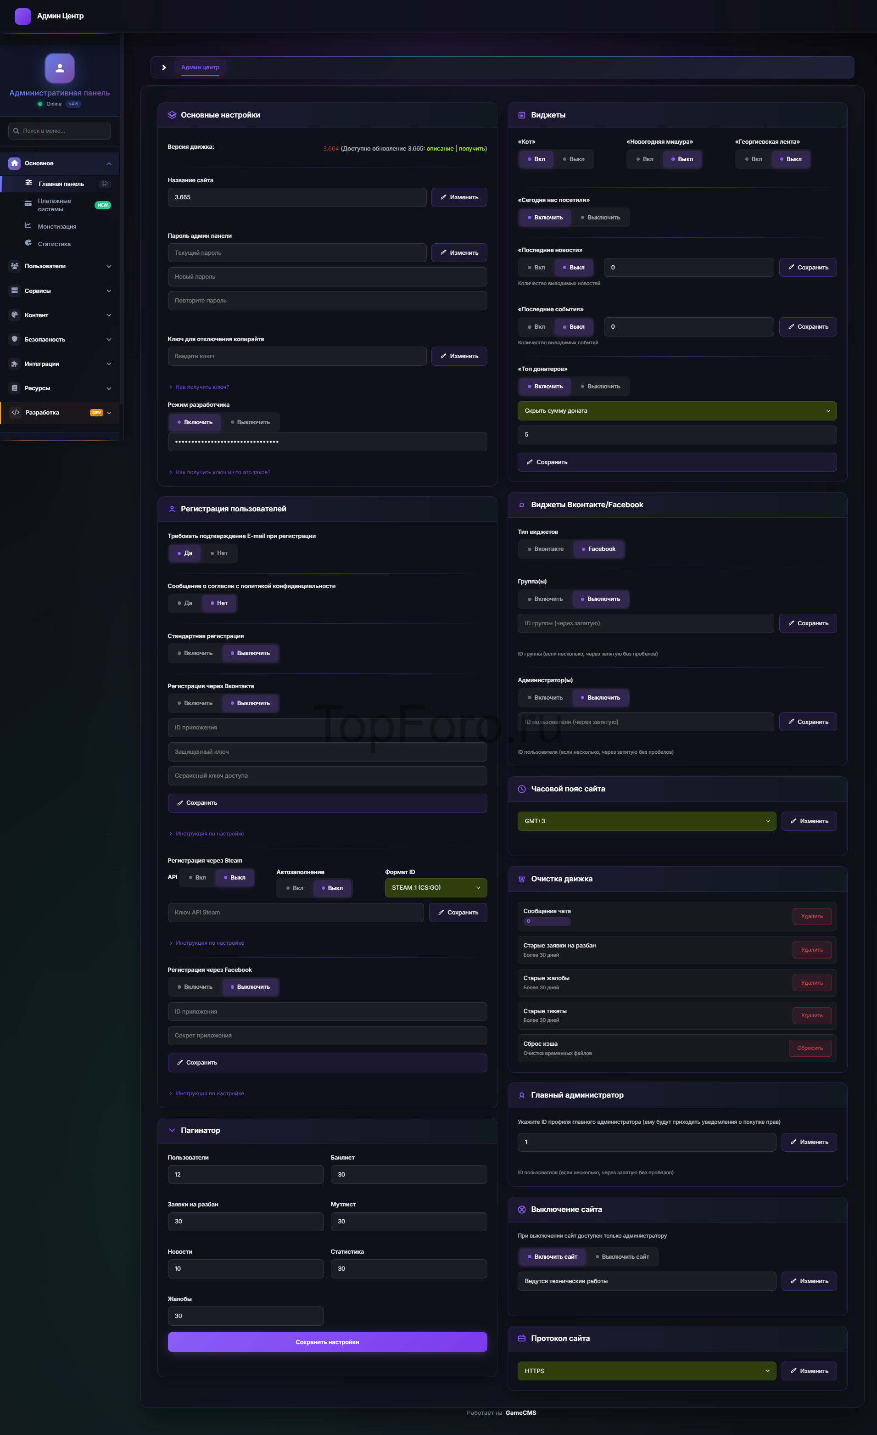This screenshot has width=877, height=1435.
Task: Open Платежные системы menu item
Action: (x=55, y=205)
